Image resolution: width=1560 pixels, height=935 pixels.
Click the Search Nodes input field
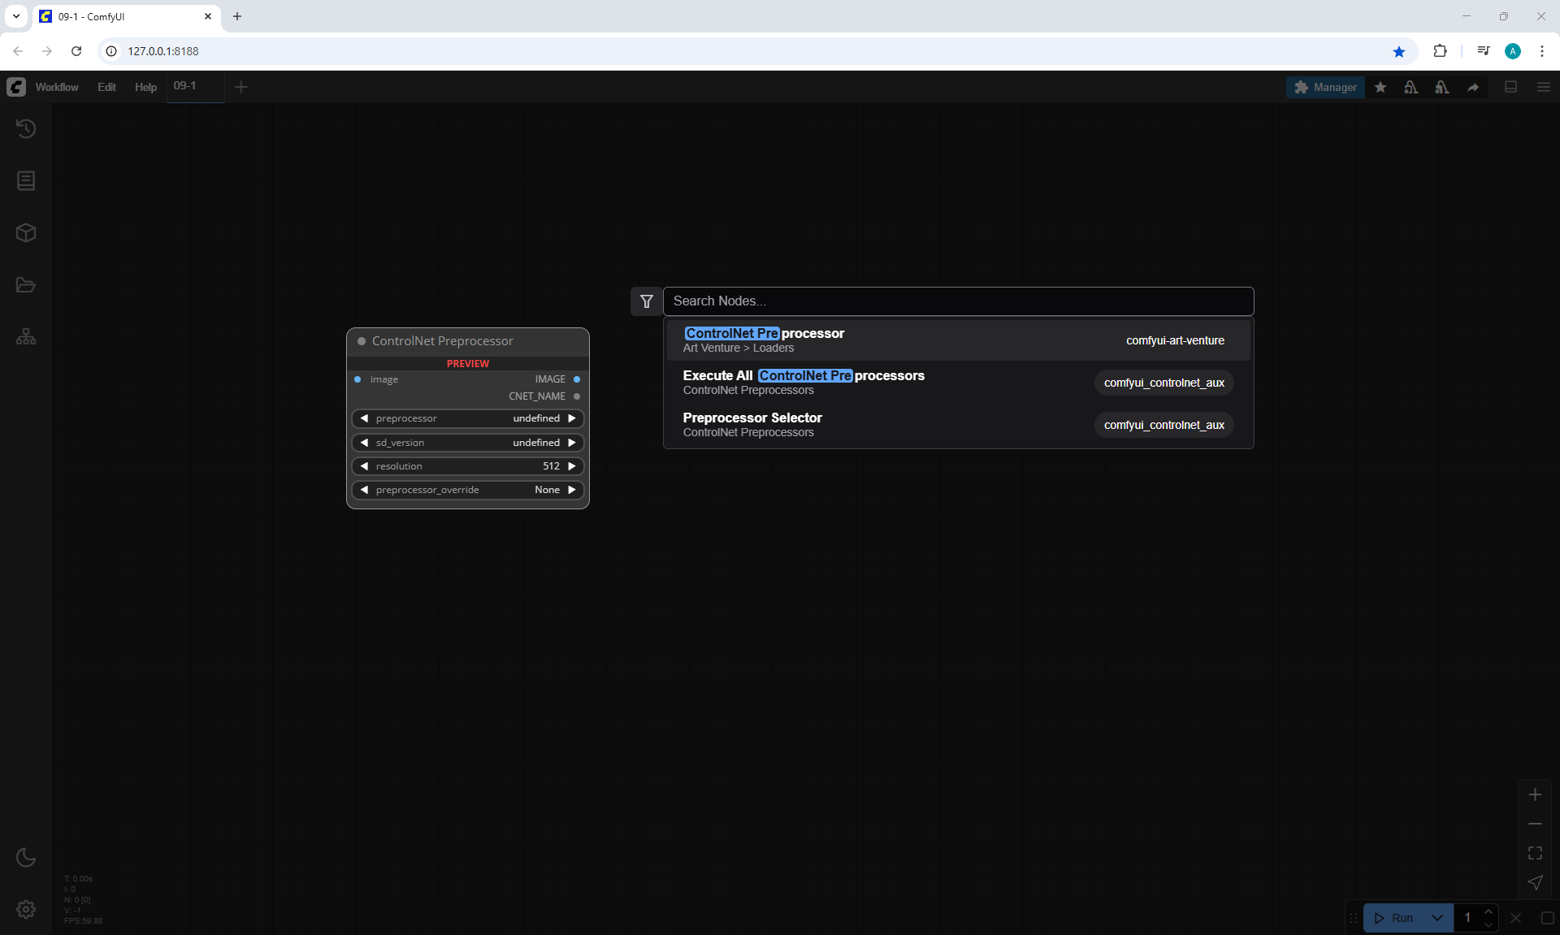point(957,301)
